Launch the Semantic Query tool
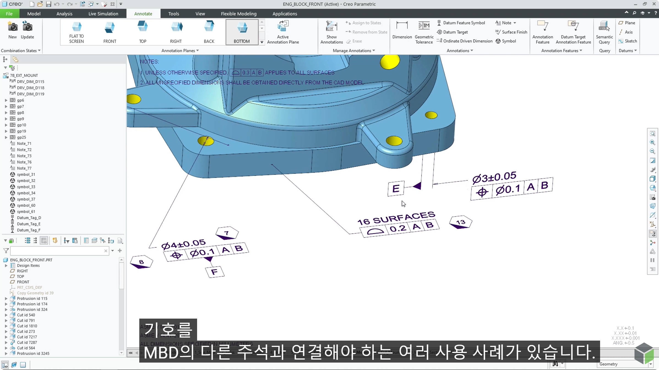Viewport: 659px width, 370px height. point(604,32)
